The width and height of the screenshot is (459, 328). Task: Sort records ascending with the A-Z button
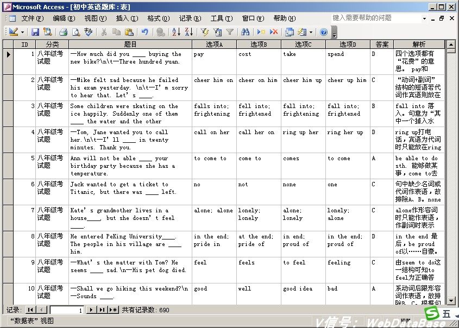[176, 32]
